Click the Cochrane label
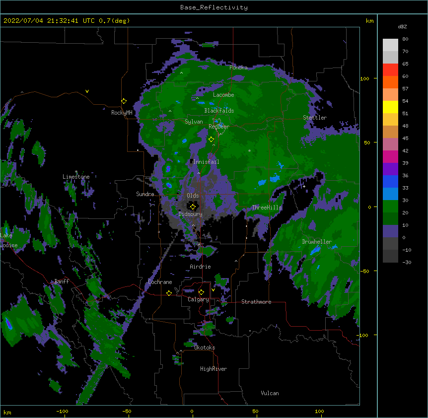 click(x=160, y=282)
